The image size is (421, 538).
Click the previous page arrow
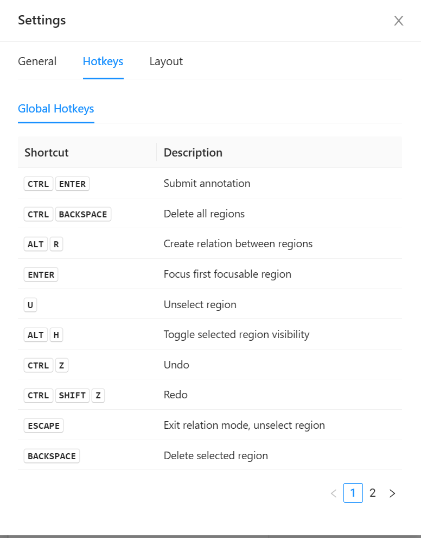(x=333, y=493)
